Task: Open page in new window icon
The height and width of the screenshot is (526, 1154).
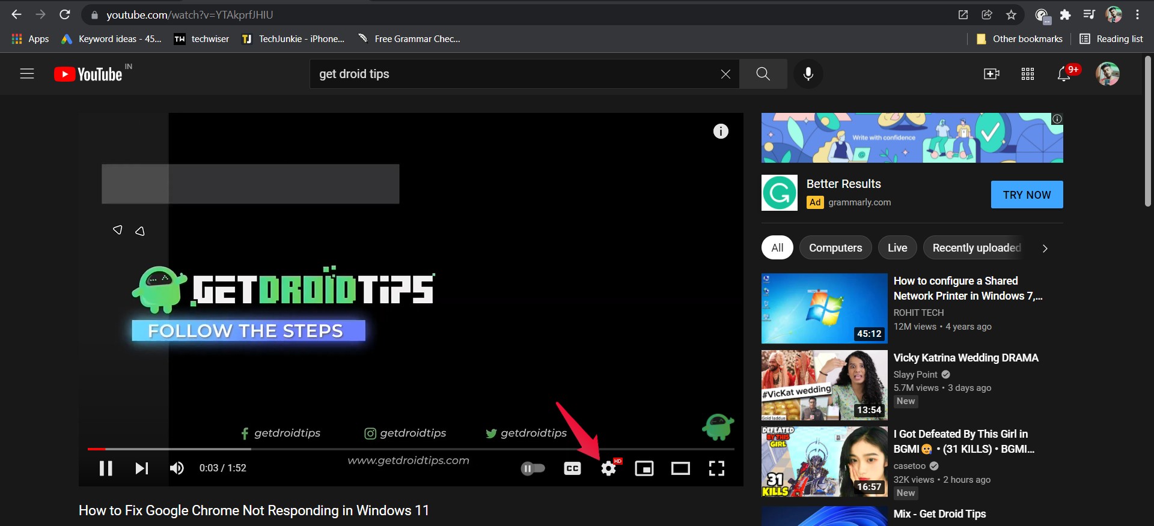Action: tap(963, 14)
